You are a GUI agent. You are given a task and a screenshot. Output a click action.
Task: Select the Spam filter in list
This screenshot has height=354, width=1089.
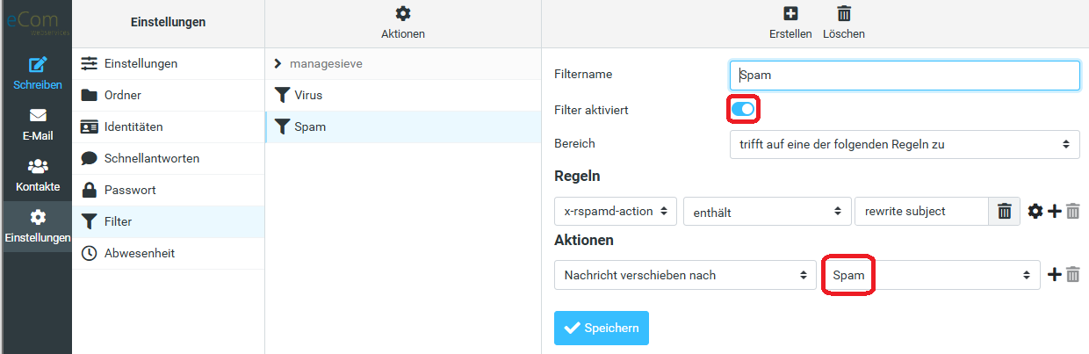[x=403, y=126]
